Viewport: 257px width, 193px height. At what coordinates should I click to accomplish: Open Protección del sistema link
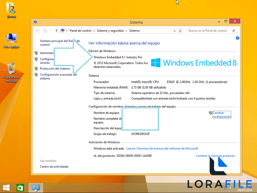55,69
